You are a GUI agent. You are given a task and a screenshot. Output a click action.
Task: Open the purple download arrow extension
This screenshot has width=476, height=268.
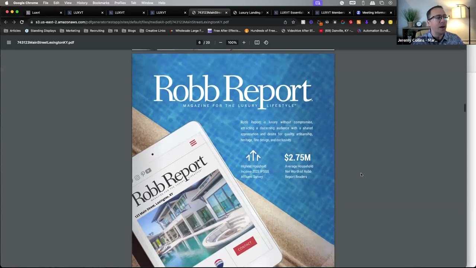click(x=367, y=22)
